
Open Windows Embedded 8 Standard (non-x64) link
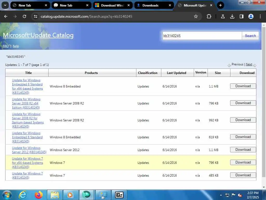[27, 137]
